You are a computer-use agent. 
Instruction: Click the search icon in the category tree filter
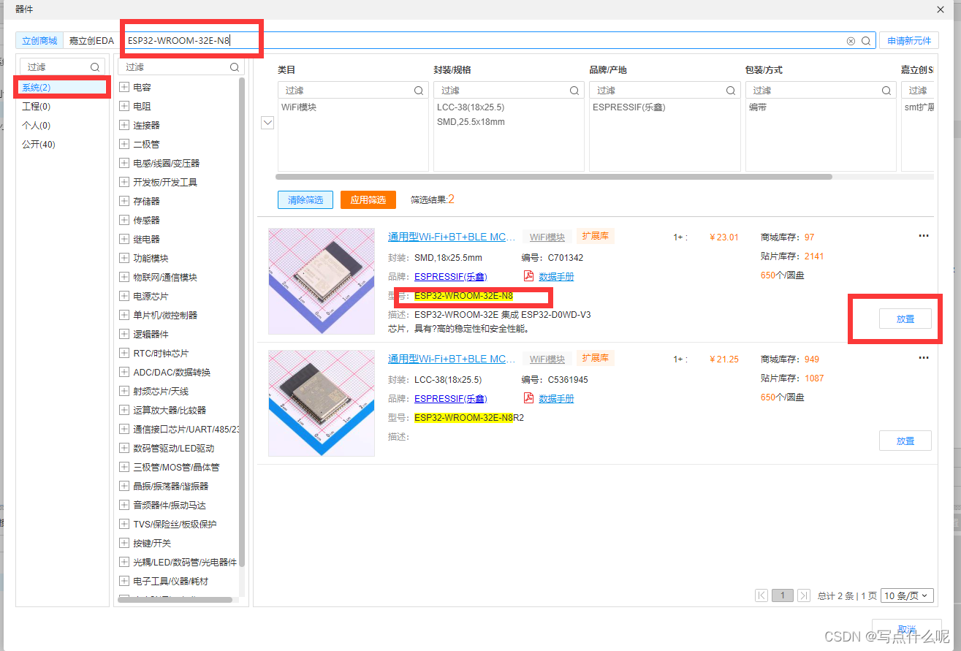[x=235, y=66]
